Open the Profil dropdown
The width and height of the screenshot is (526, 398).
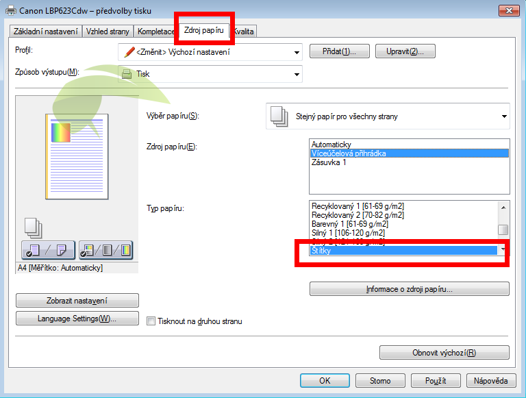(x=297, y=52)
